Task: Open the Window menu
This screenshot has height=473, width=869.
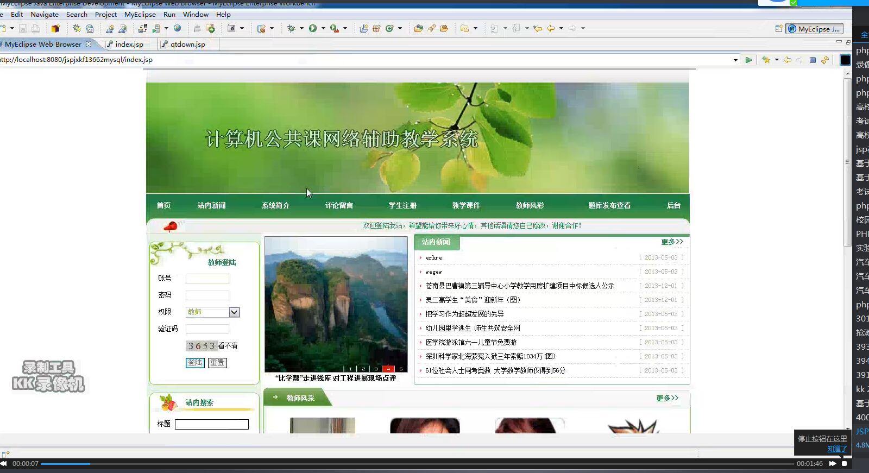Action: (196, 15)
